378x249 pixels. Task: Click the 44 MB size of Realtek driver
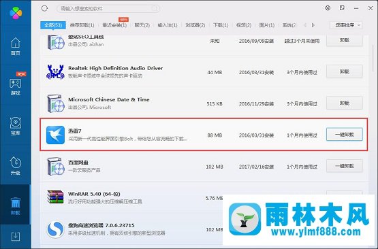[x=215, y=72]
